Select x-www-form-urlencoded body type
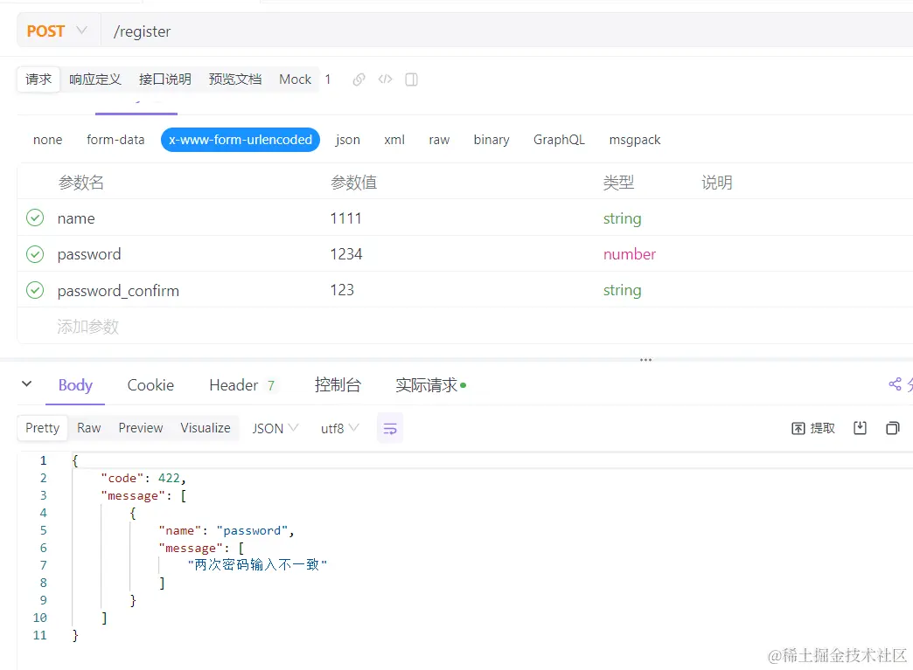913x670 pixels. [240, 140]
